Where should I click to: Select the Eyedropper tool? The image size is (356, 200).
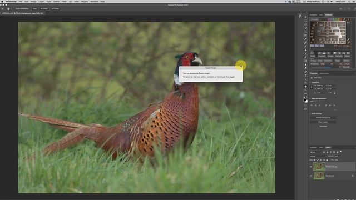tap(305, 39)
